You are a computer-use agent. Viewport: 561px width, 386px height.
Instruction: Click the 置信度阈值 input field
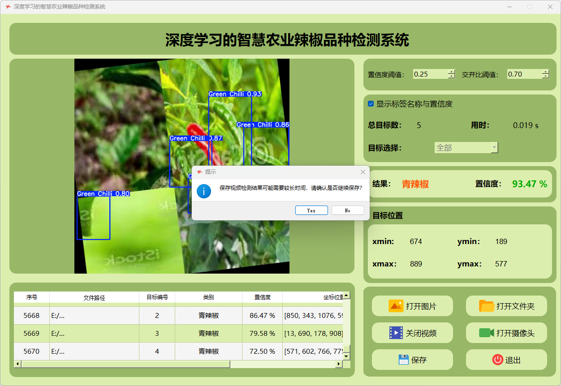[430, 74]
